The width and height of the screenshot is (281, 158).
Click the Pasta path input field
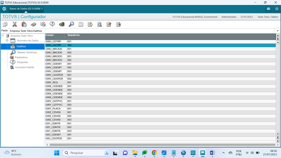click(x=142, y=31)
